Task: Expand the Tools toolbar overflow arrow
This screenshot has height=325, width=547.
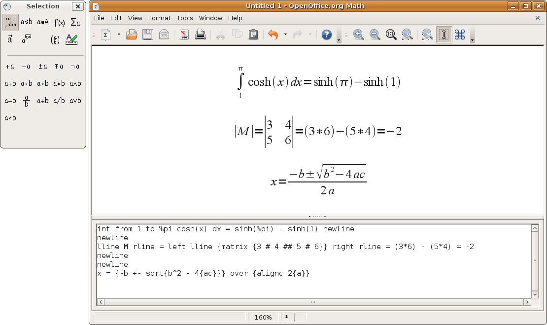Action: (x=473, y=39)
